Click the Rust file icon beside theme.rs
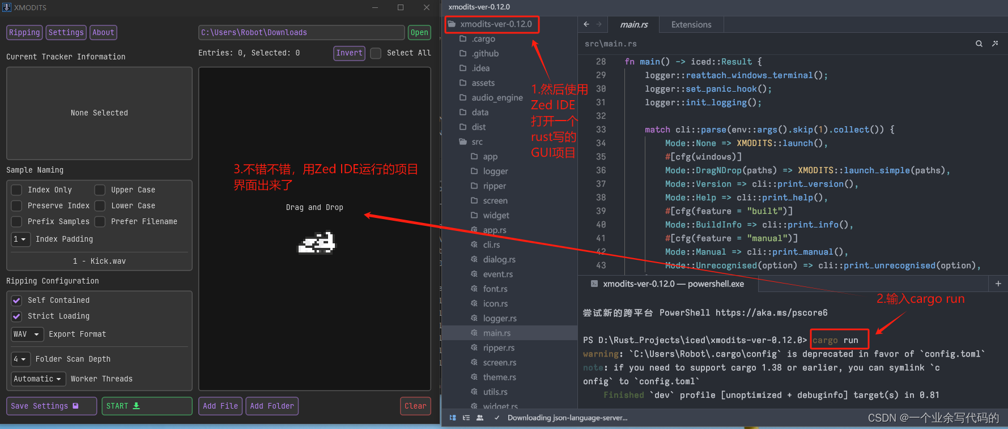Image resolution: width=1008 pixels, height=429 pixels. (x=474, y=377)
